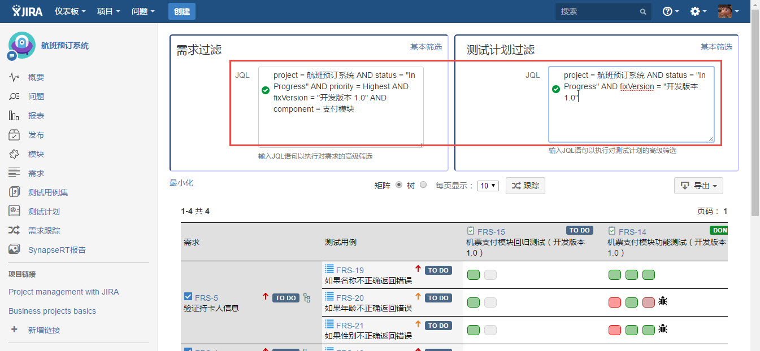Select the 树 radio button

(x=423, y=185)
